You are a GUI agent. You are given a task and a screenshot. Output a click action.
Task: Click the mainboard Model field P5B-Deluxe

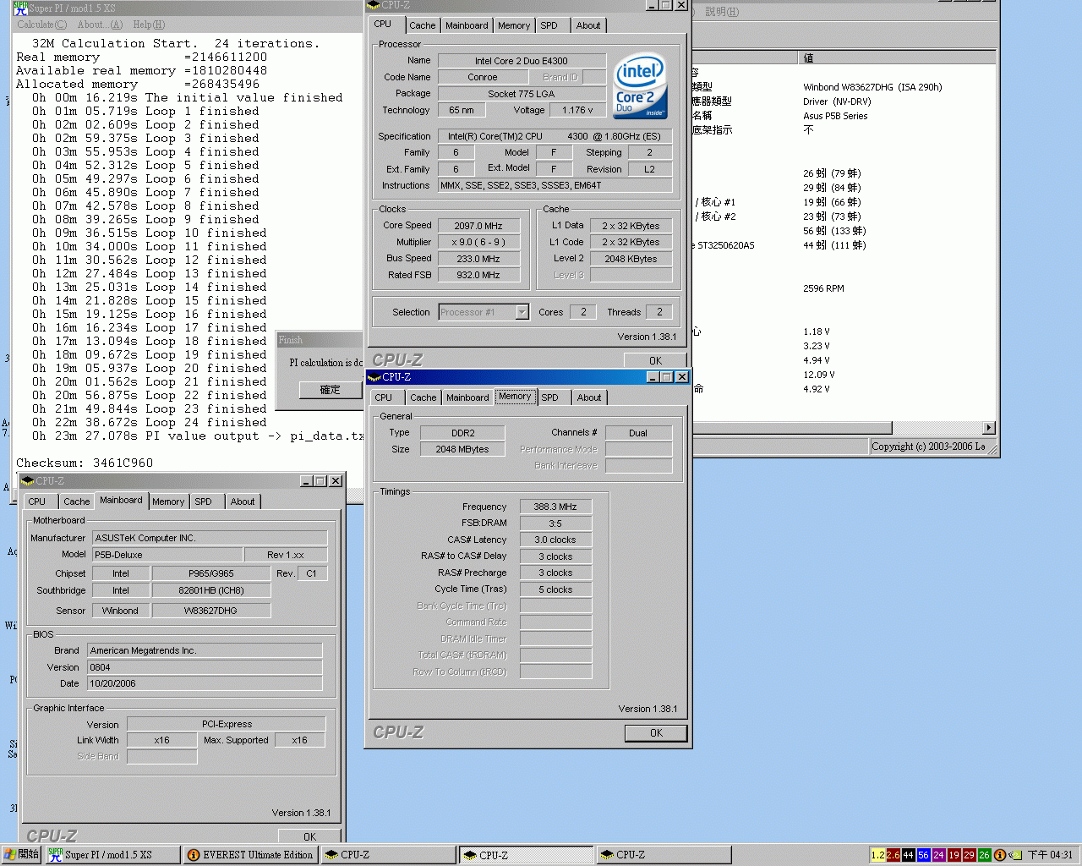[167, 555]
